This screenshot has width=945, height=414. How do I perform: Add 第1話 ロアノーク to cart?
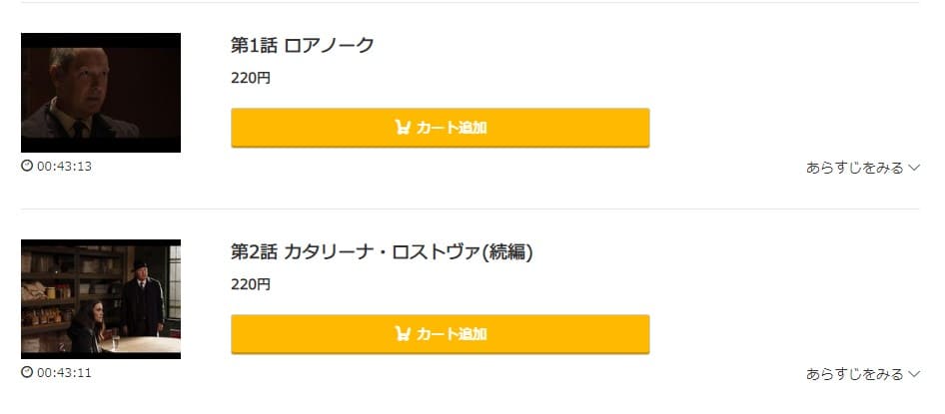tap(440, 128)
